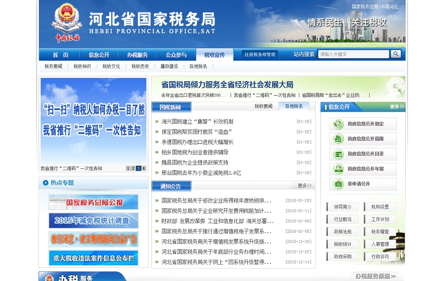
Task: Open the 办税服务 navigation menu
Action: 137,55
